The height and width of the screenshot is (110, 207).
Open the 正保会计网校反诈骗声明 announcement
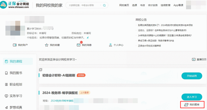click(150, 46)
